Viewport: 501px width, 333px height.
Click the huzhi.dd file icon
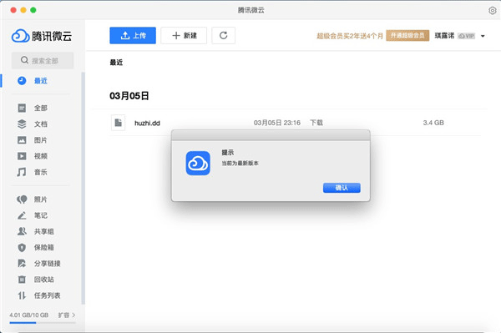coord(119,123)
